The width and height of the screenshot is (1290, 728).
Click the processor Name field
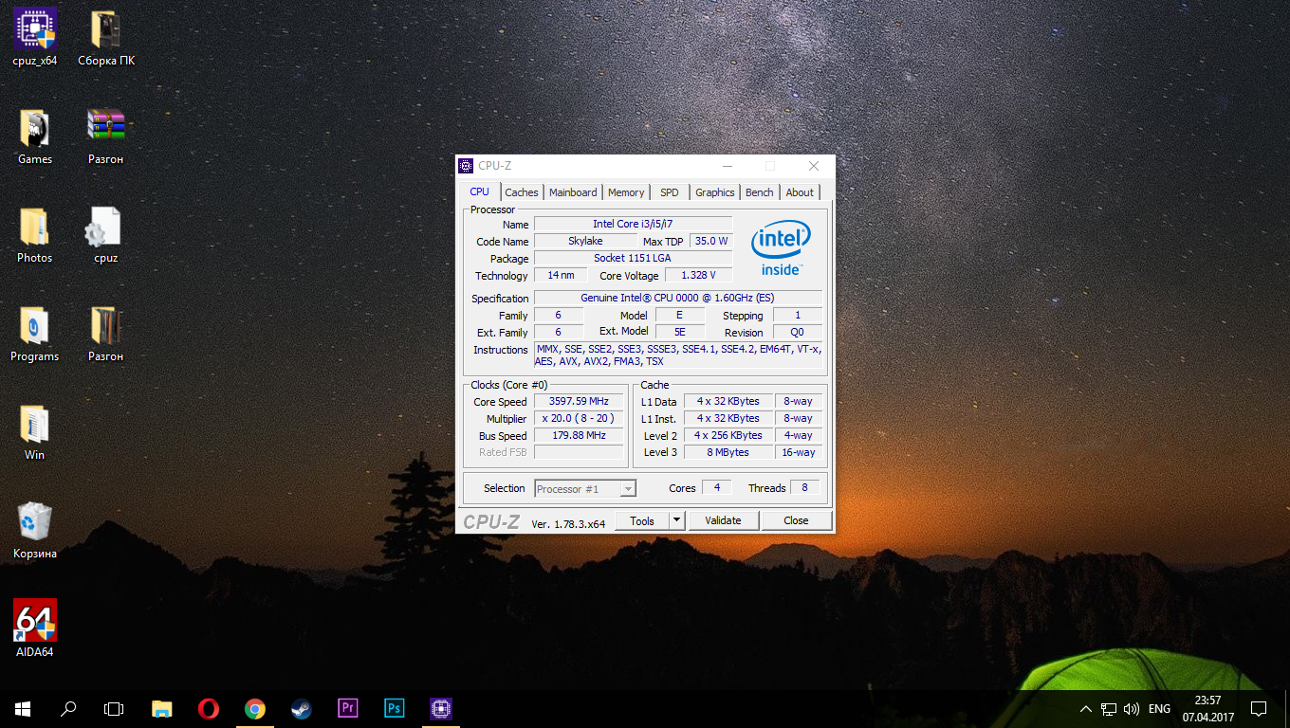coord(633,224)
